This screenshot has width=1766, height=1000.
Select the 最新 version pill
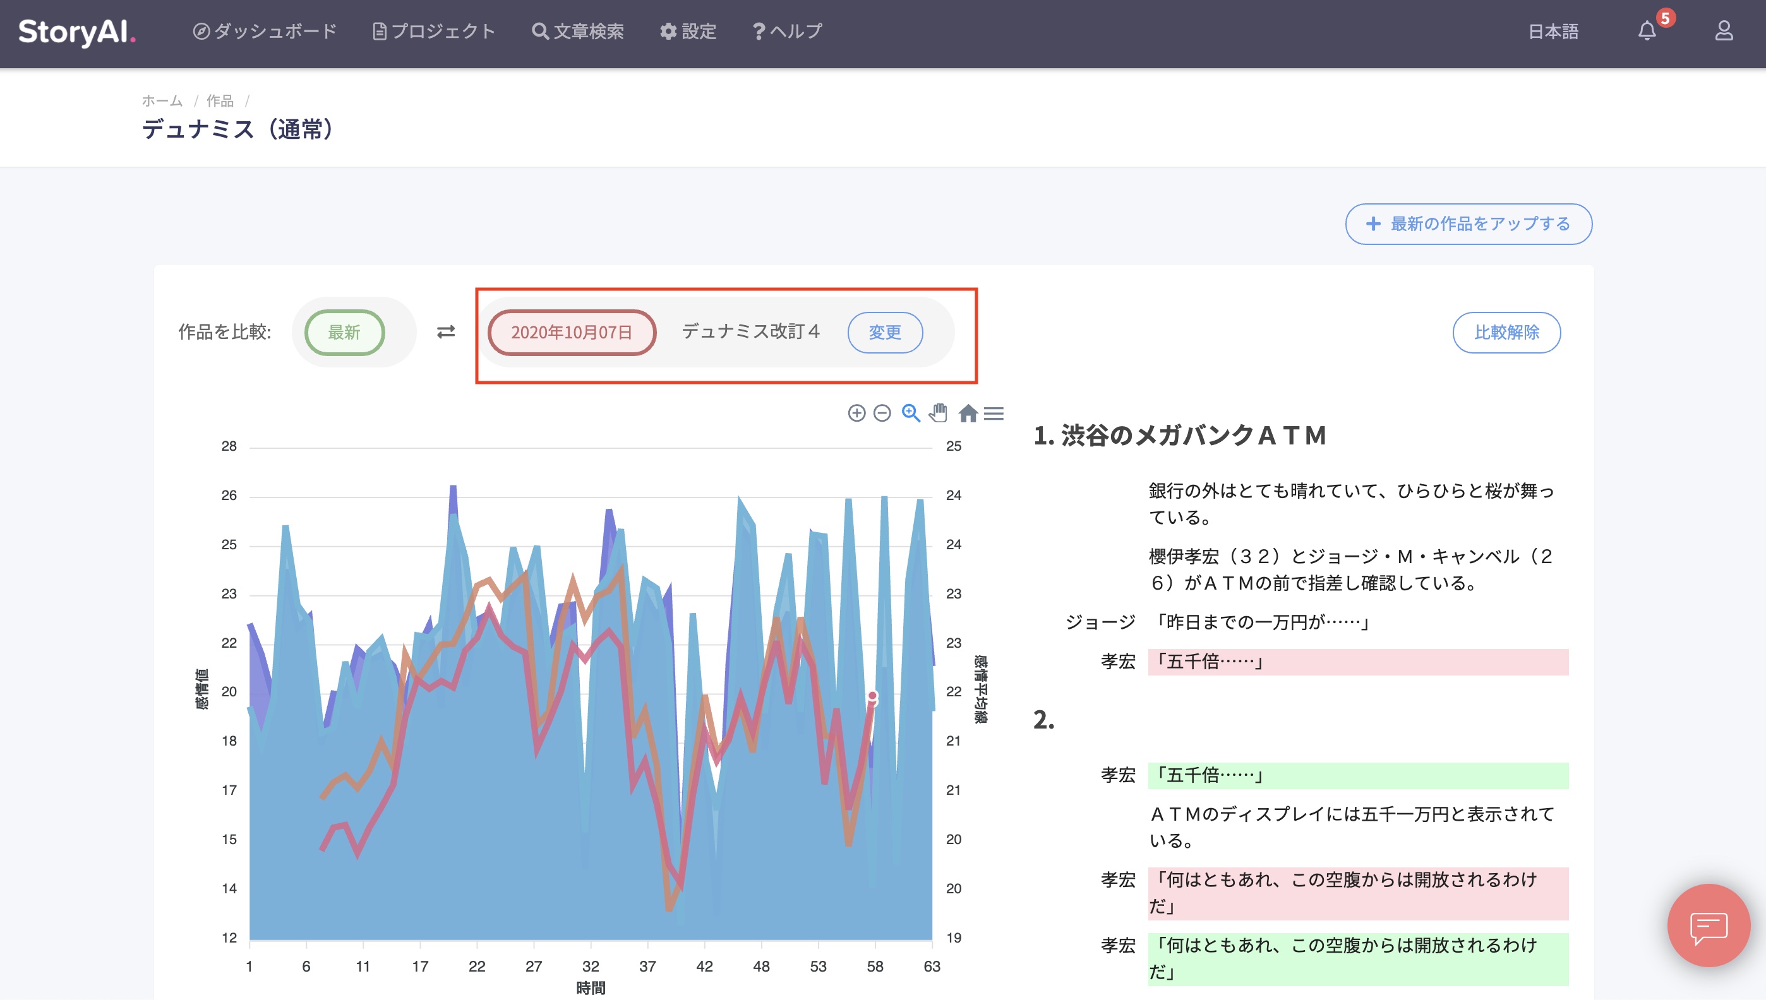tap(345, 333)
